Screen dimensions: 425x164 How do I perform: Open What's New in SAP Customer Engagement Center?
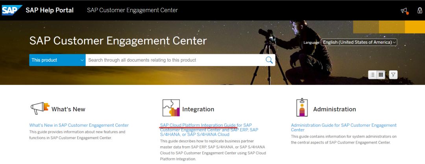(x=79, y=125)
